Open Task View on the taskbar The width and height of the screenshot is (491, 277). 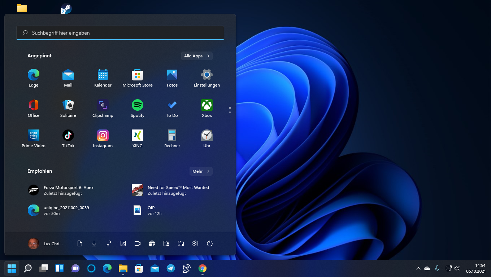pyautogui.click(x=44, y=268)
